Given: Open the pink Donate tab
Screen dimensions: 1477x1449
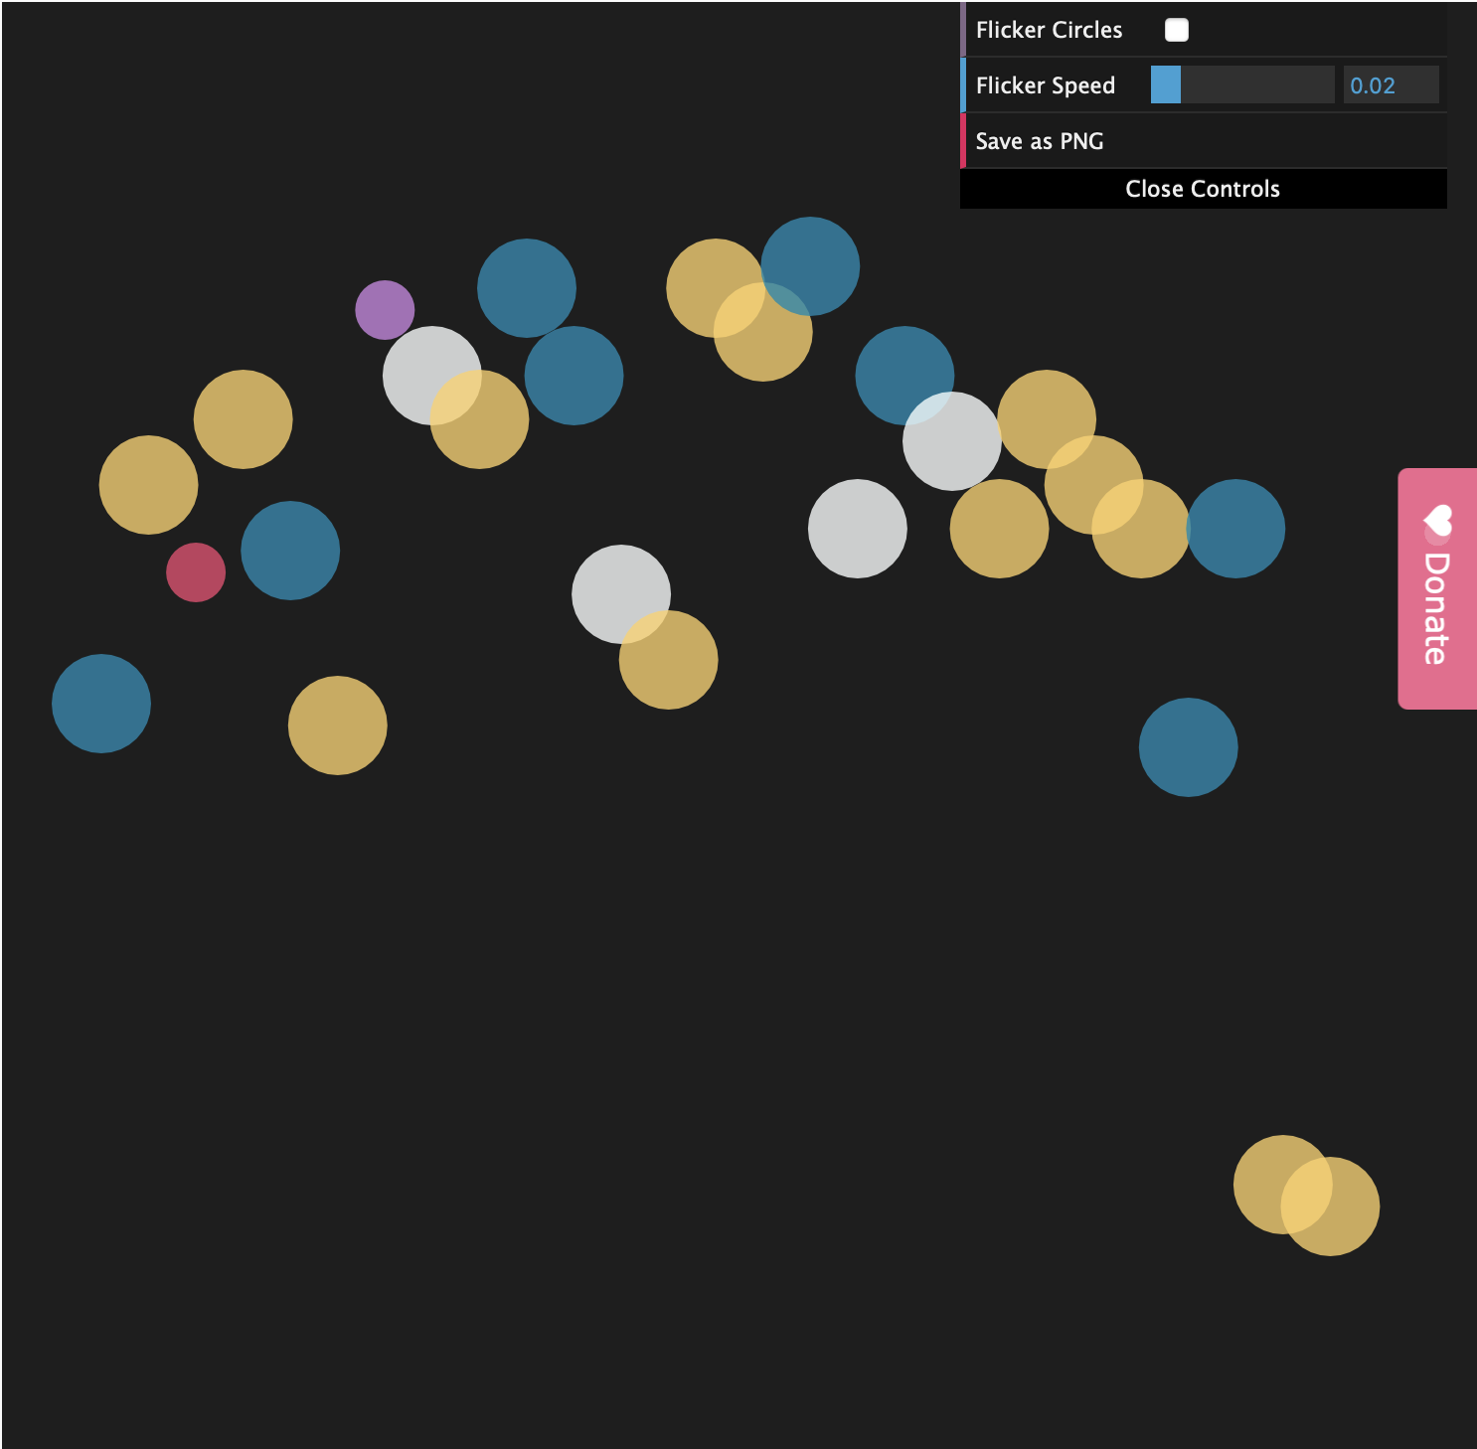Looking at the screenshot, I should pos(1436,606).
